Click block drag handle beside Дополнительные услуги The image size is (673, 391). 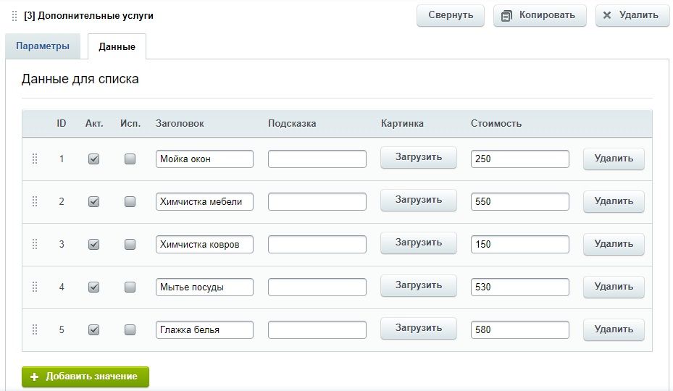pos(14,16)
